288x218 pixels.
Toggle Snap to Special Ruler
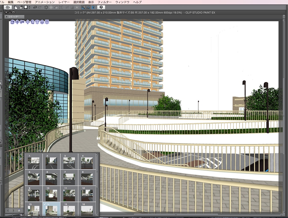pyautogui.click(x=88, y=7)
